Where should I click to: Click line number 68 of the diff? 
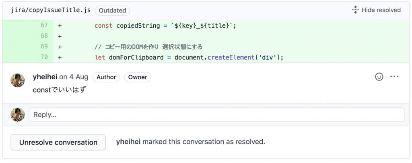pos(44,36)
